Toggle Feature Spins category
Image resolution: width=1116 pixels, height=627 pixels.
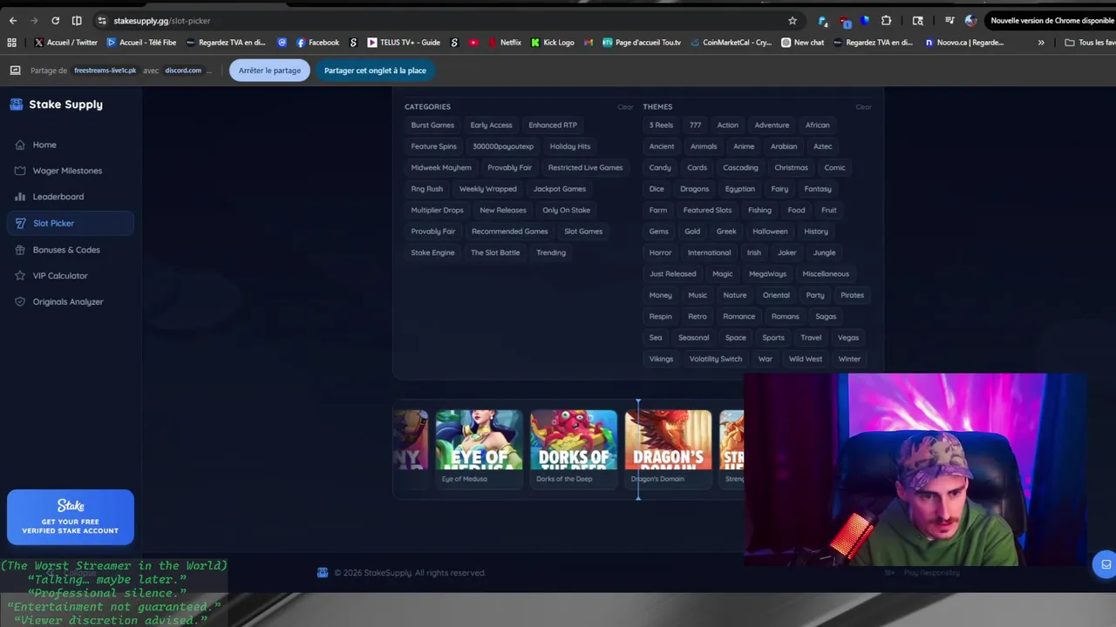pos(433,146)
